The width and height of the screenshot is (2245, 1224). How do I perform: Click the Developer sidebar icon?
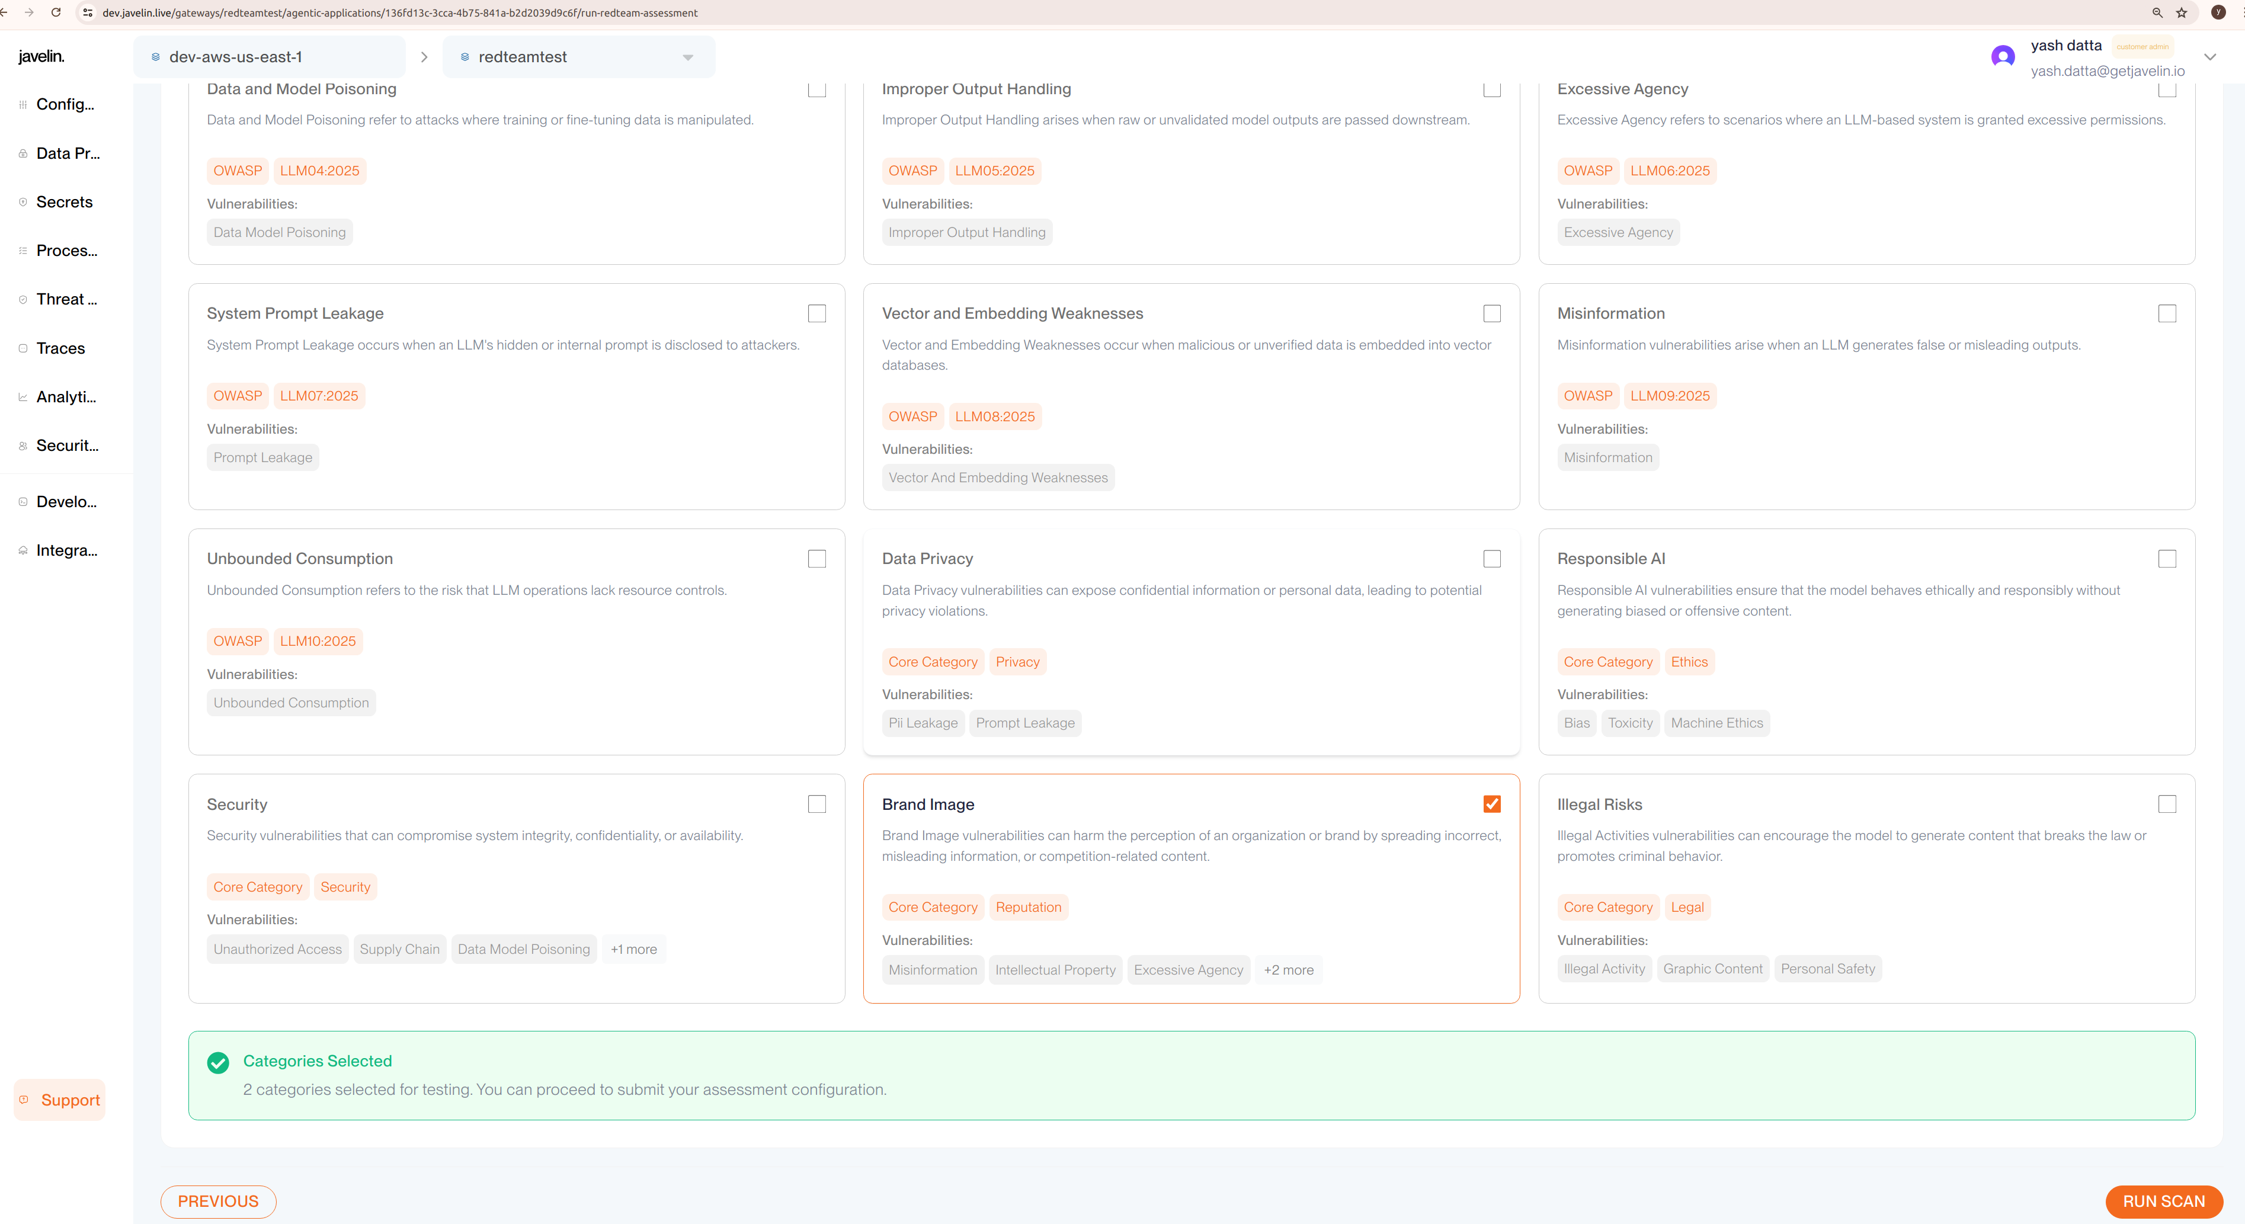tap(23, 502)
